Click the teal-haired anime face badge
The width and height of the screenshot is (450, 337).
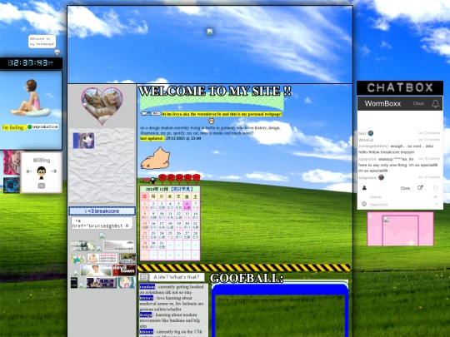pyautogui.click(x=126, y=283)
